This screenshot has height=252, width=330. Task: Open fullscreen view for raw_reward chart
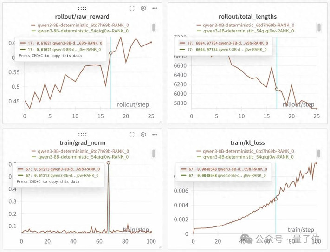click(x=132, y=8)
